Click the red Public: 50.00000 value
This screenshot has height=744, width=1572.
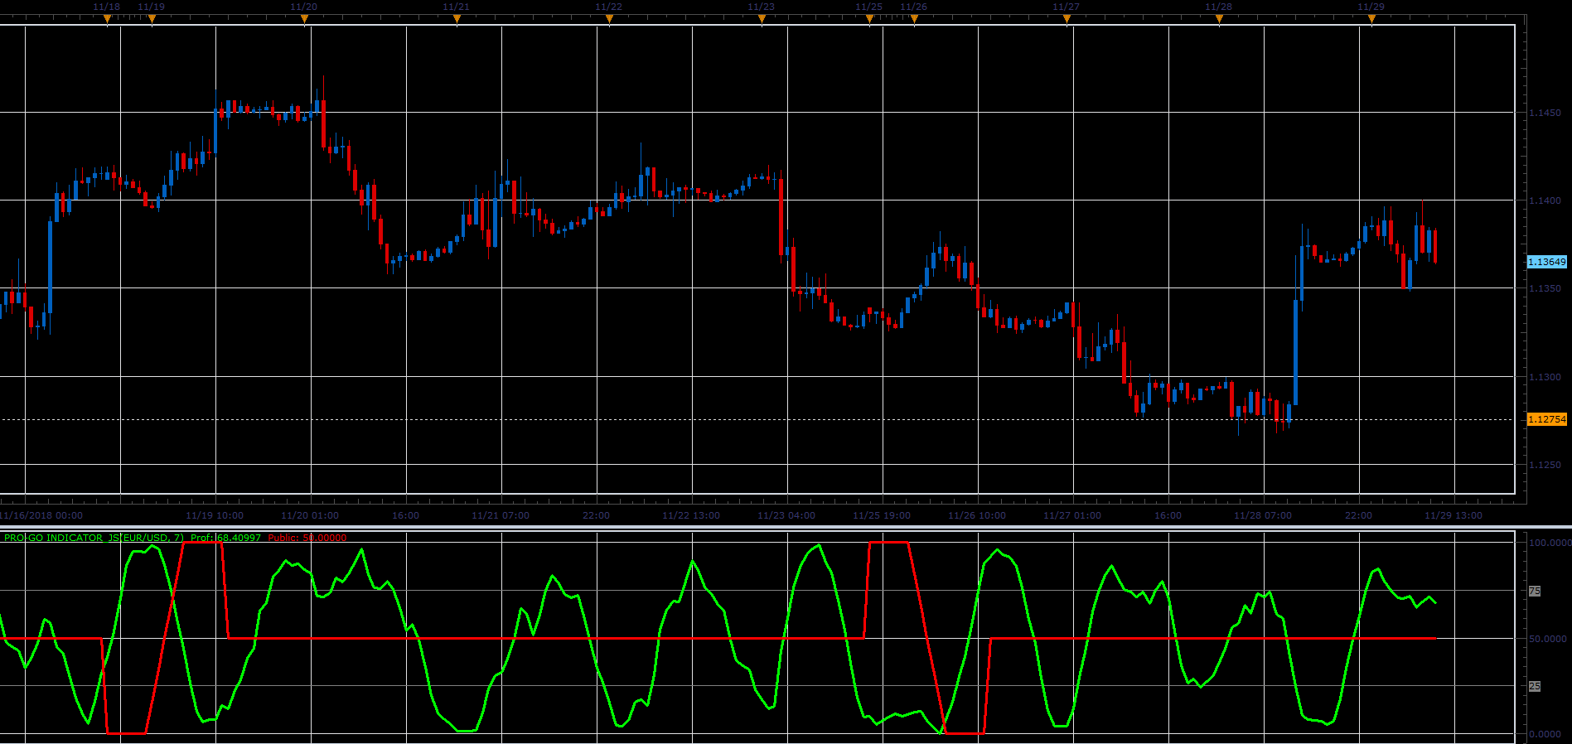307,538
